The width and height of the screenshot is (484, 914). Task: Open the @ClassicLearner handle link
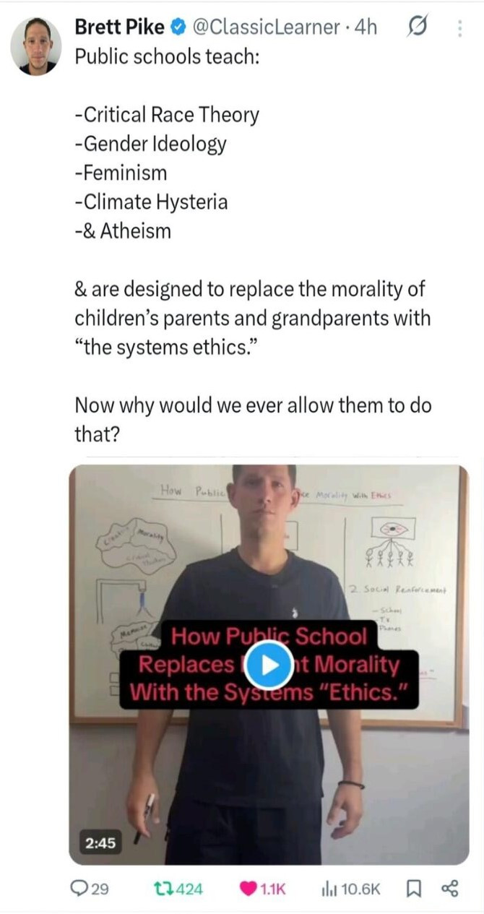264,27
